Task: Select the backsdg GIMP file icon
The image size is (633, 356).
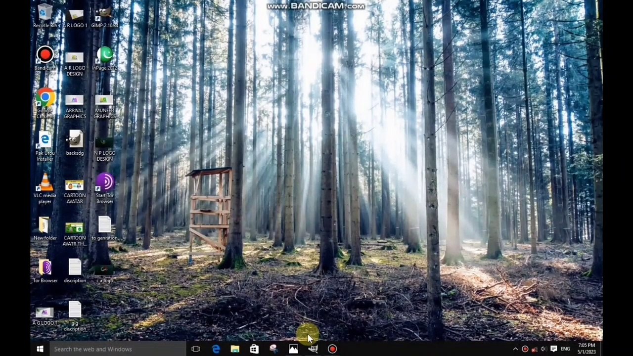Action: (x=75, y=140)
